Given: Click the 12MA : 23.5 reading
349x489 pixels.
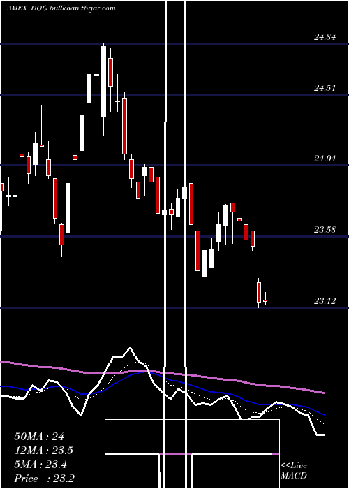Looking at the screenshot, I should [x=43, y=451].
